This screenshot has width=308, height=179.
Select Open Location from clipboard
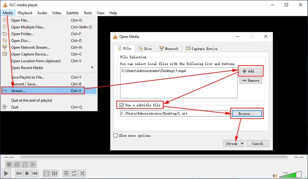tap(49, 61)
